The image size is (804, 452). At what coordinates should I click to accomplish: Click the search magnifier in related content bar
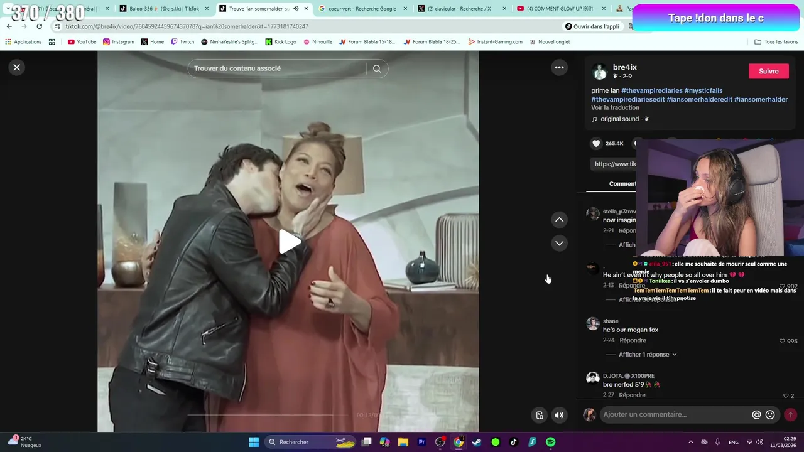[x=377, y=68]
